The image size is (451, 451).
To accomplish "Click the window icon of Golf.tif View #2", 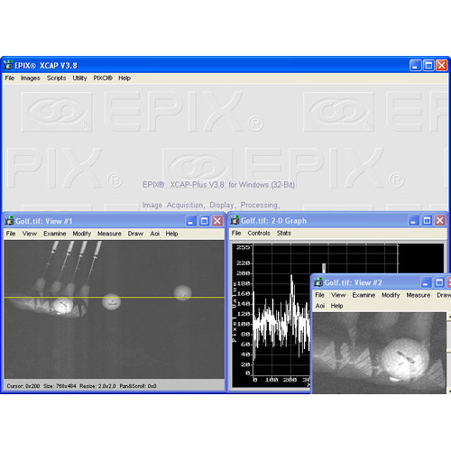I will 318,282.
